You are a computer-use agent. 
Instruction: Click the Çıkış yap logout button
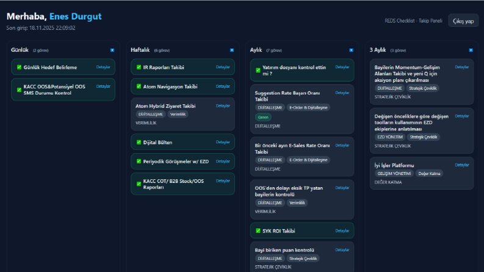pyautogui.click(x=463, y=21)
